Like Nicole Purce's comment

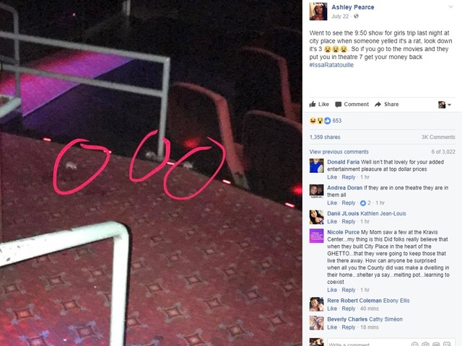pos(332,290)
